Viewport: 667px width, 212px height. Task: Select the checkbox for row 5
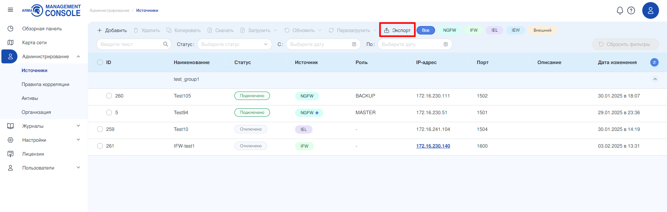click(109, 112)
